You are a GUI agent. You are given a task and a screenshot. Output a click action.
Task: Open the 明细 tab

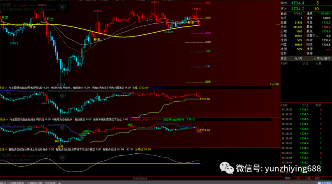pos(287,177)
